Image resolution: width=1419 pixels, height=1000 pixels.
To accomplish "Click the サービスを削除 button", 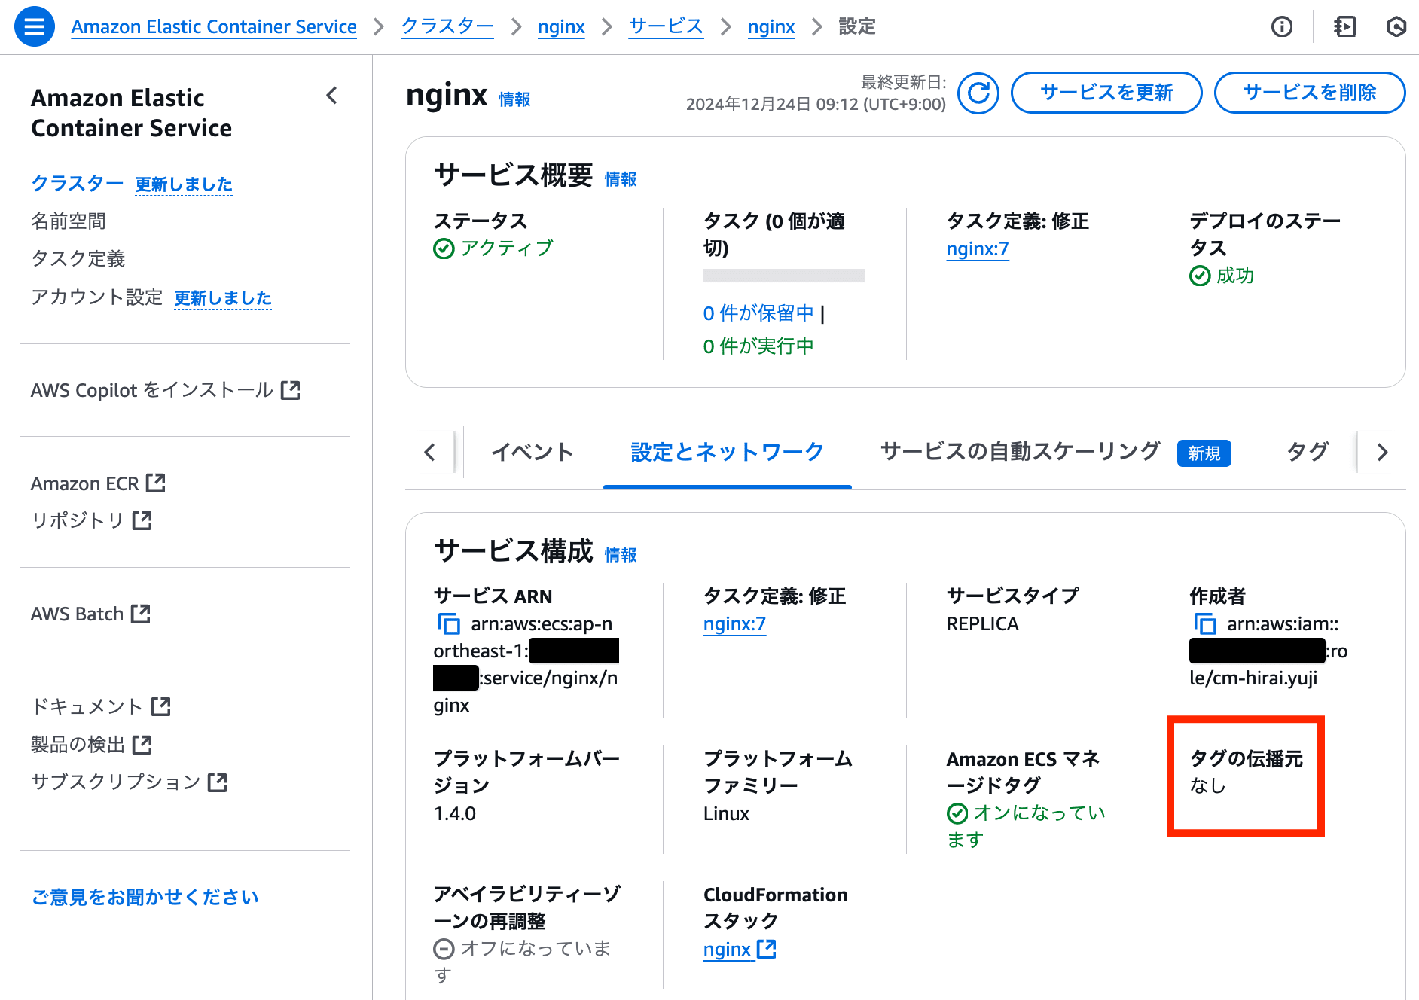I will pyautogui.click(x=1310, y=93).
